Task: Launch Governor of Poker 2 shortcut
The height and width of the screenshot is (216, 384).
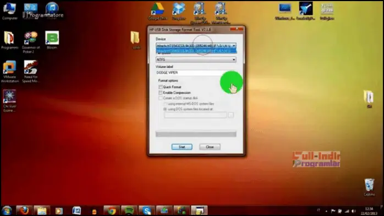Action: click(31, 42)
